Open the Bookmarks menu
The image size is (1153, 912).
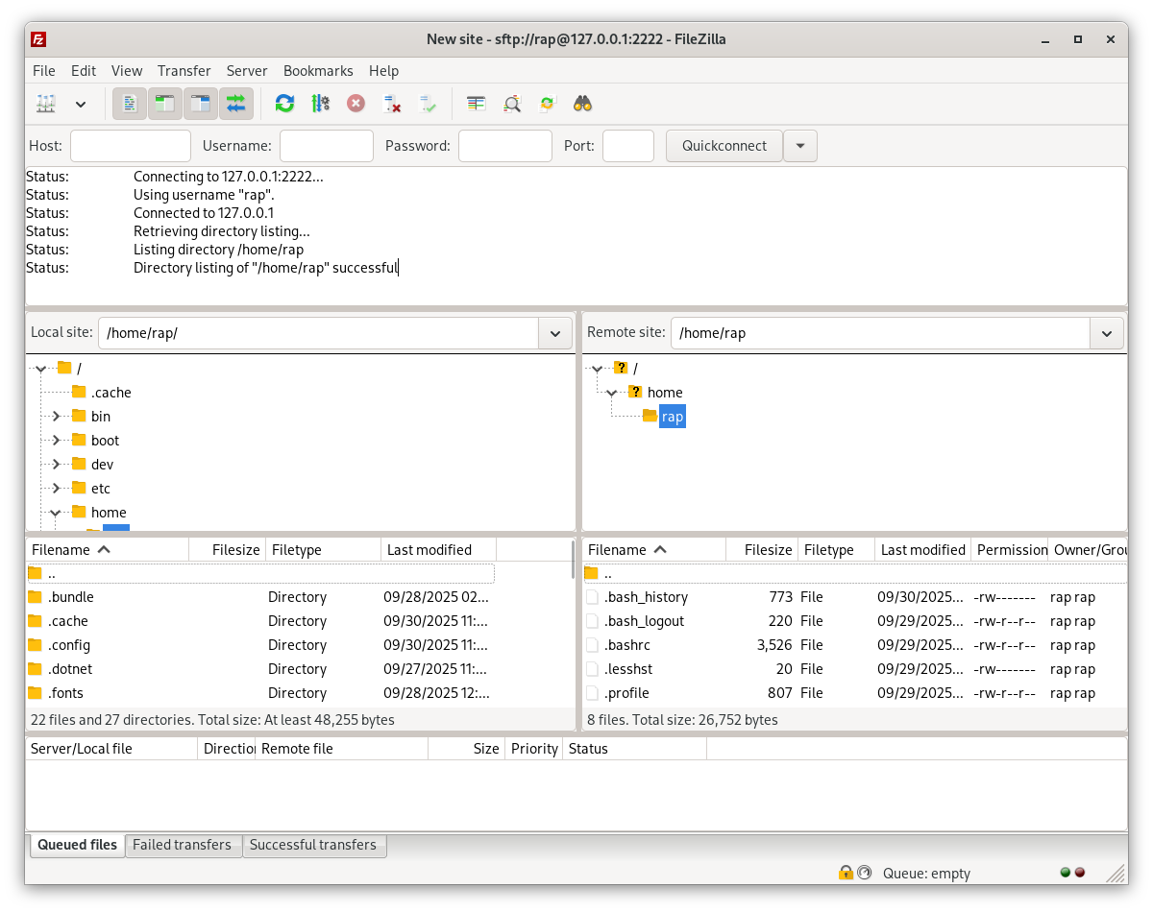tap(318, 71)
